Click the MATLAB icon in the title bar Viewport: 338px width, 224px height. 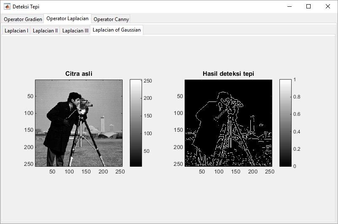tap(7, 6)
